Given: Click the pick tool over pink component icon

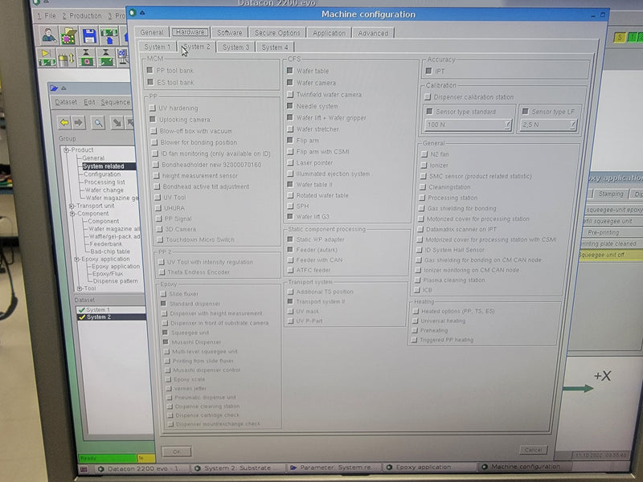Looking at the screenshot, I should pyautogui.click(x=86, y=57).
